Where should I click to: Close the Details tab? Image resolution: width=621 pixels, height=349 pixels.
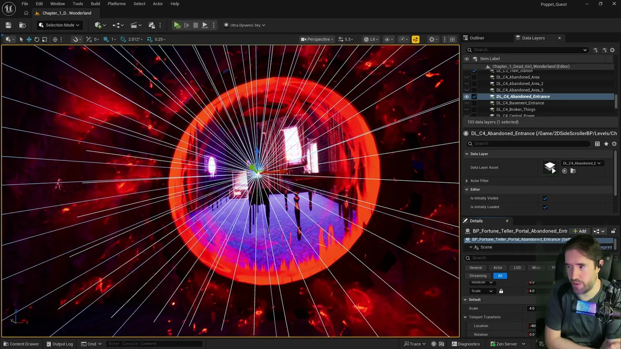(507, 221)
